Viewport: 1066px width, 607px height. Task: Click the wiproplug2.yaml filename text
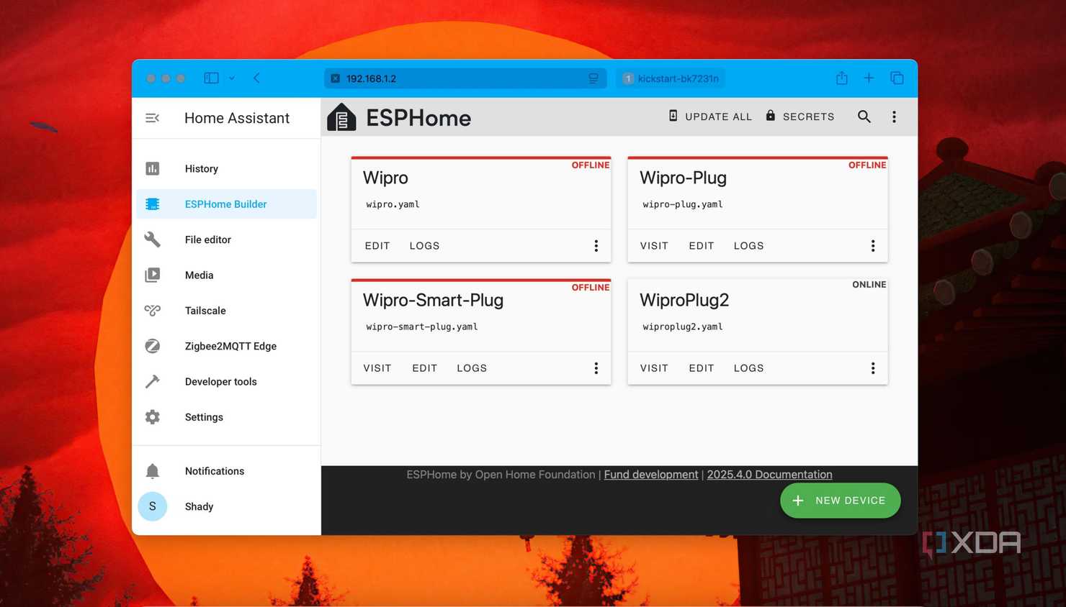click(683, 327)
